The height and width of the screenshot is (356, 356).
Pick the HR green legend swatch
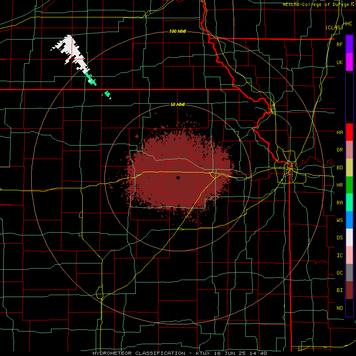click(x=349, y=185)
